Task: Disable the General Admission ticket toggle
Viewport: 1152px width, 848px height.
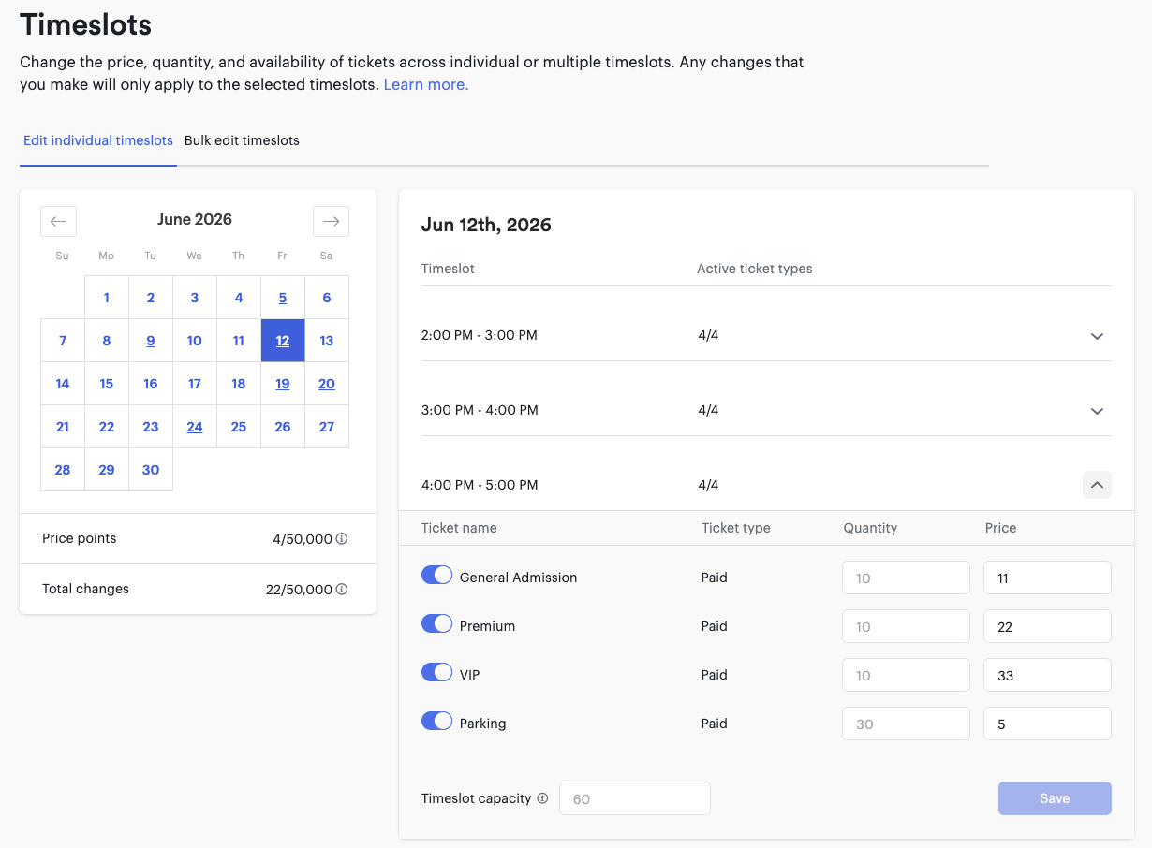Action: pyautogui.click(x=437, y=576)
